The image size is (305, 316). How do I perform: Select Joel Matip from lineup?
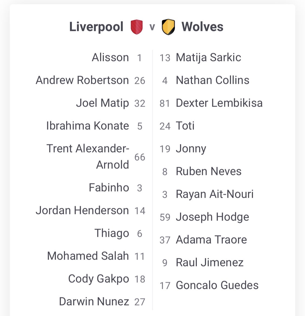[102, 103]
